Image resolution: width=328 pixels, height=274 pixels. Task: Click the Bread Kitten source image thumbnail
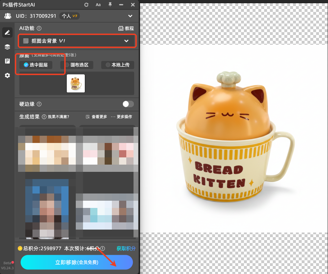click(x=76, y=83)
